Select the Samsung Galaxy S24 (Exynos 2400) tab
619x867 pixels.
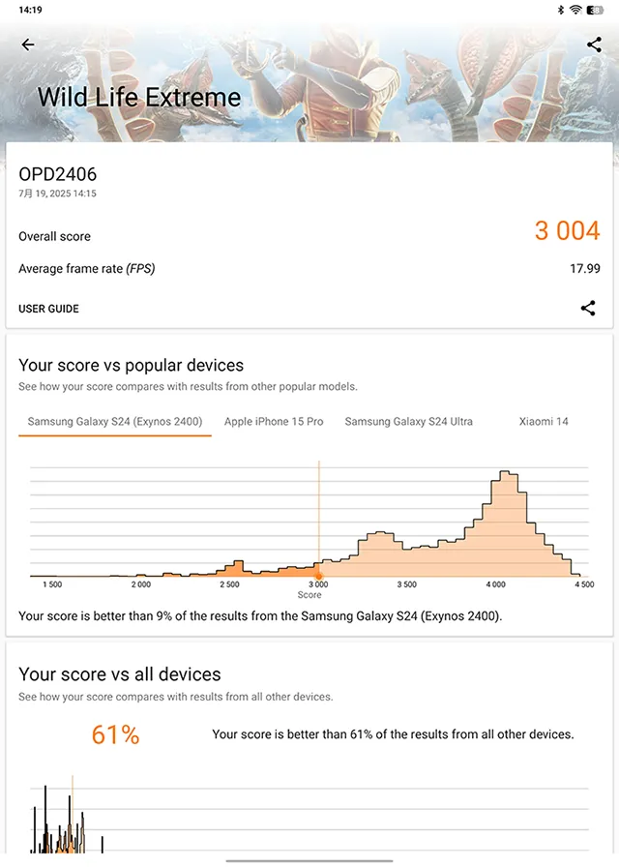115,421
